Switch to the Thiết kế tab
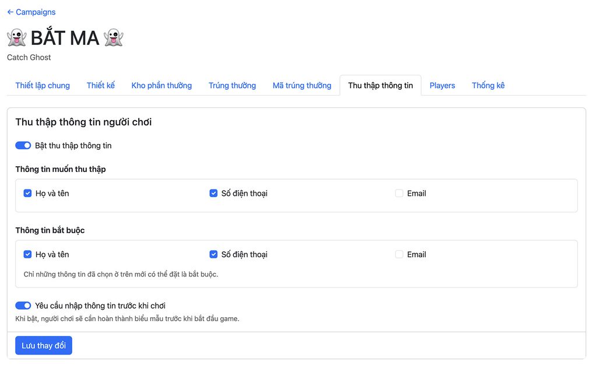 (x=100, y=85)
